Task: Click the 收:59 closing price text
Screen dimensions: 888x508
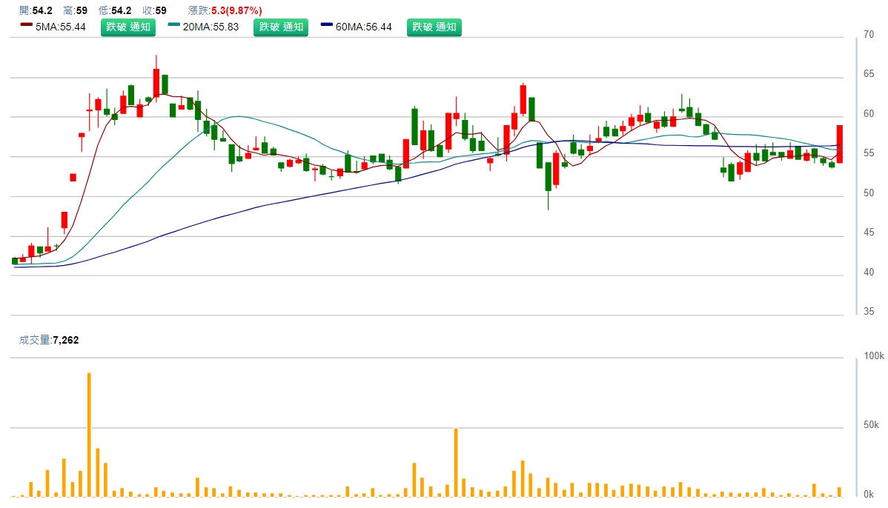Action: tap(154, 10)
